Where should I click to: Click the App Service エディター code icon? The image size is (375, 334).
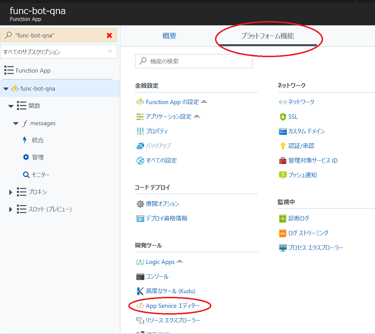coord(140,306)
